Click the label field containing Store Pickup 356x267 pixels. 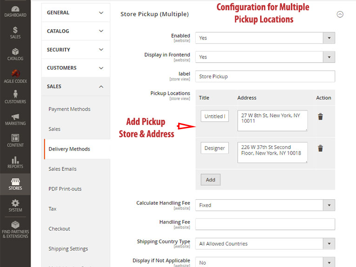[265, 77]
